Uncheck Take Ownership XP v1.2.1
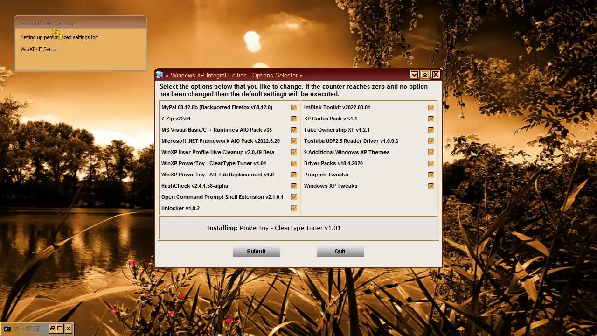Image resolution: width=597 pixels, height=336 pixels. tap(431, 130)
